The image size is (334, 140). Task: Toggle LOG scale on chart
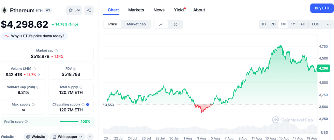click(316, 24)
